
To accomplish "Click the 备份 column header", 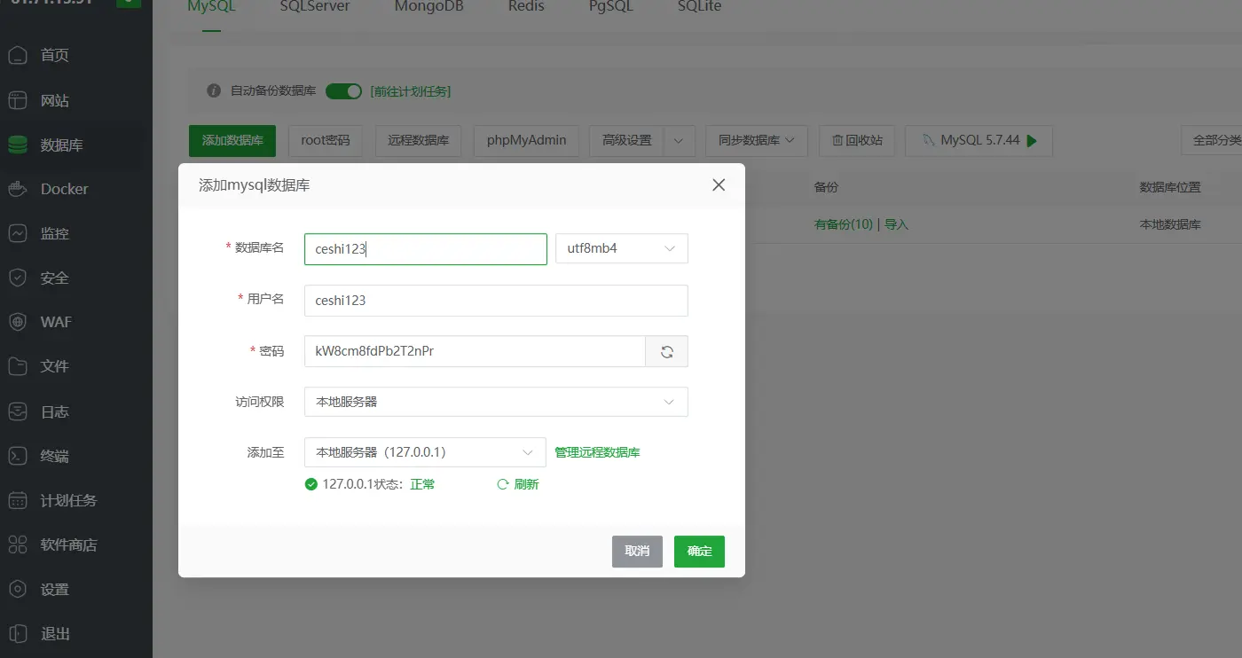I will [x=826, y=187].
